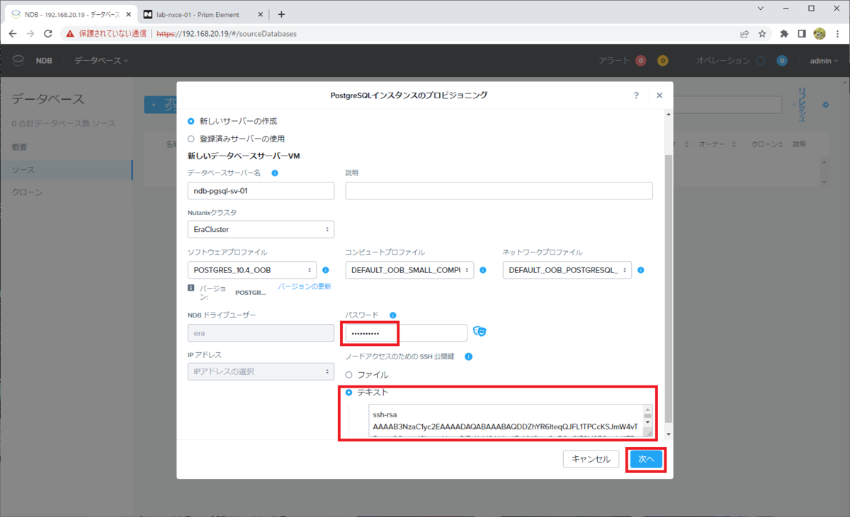850x517 pixels.
Task: Click blue provision button behind dialog
Action: coord(160,105)
